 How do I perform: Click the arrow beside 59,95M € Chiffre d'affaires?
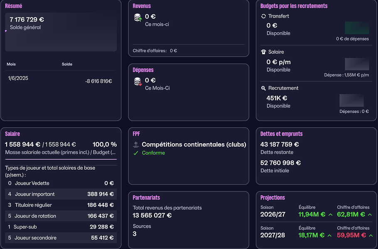click(x=370, y=235)
